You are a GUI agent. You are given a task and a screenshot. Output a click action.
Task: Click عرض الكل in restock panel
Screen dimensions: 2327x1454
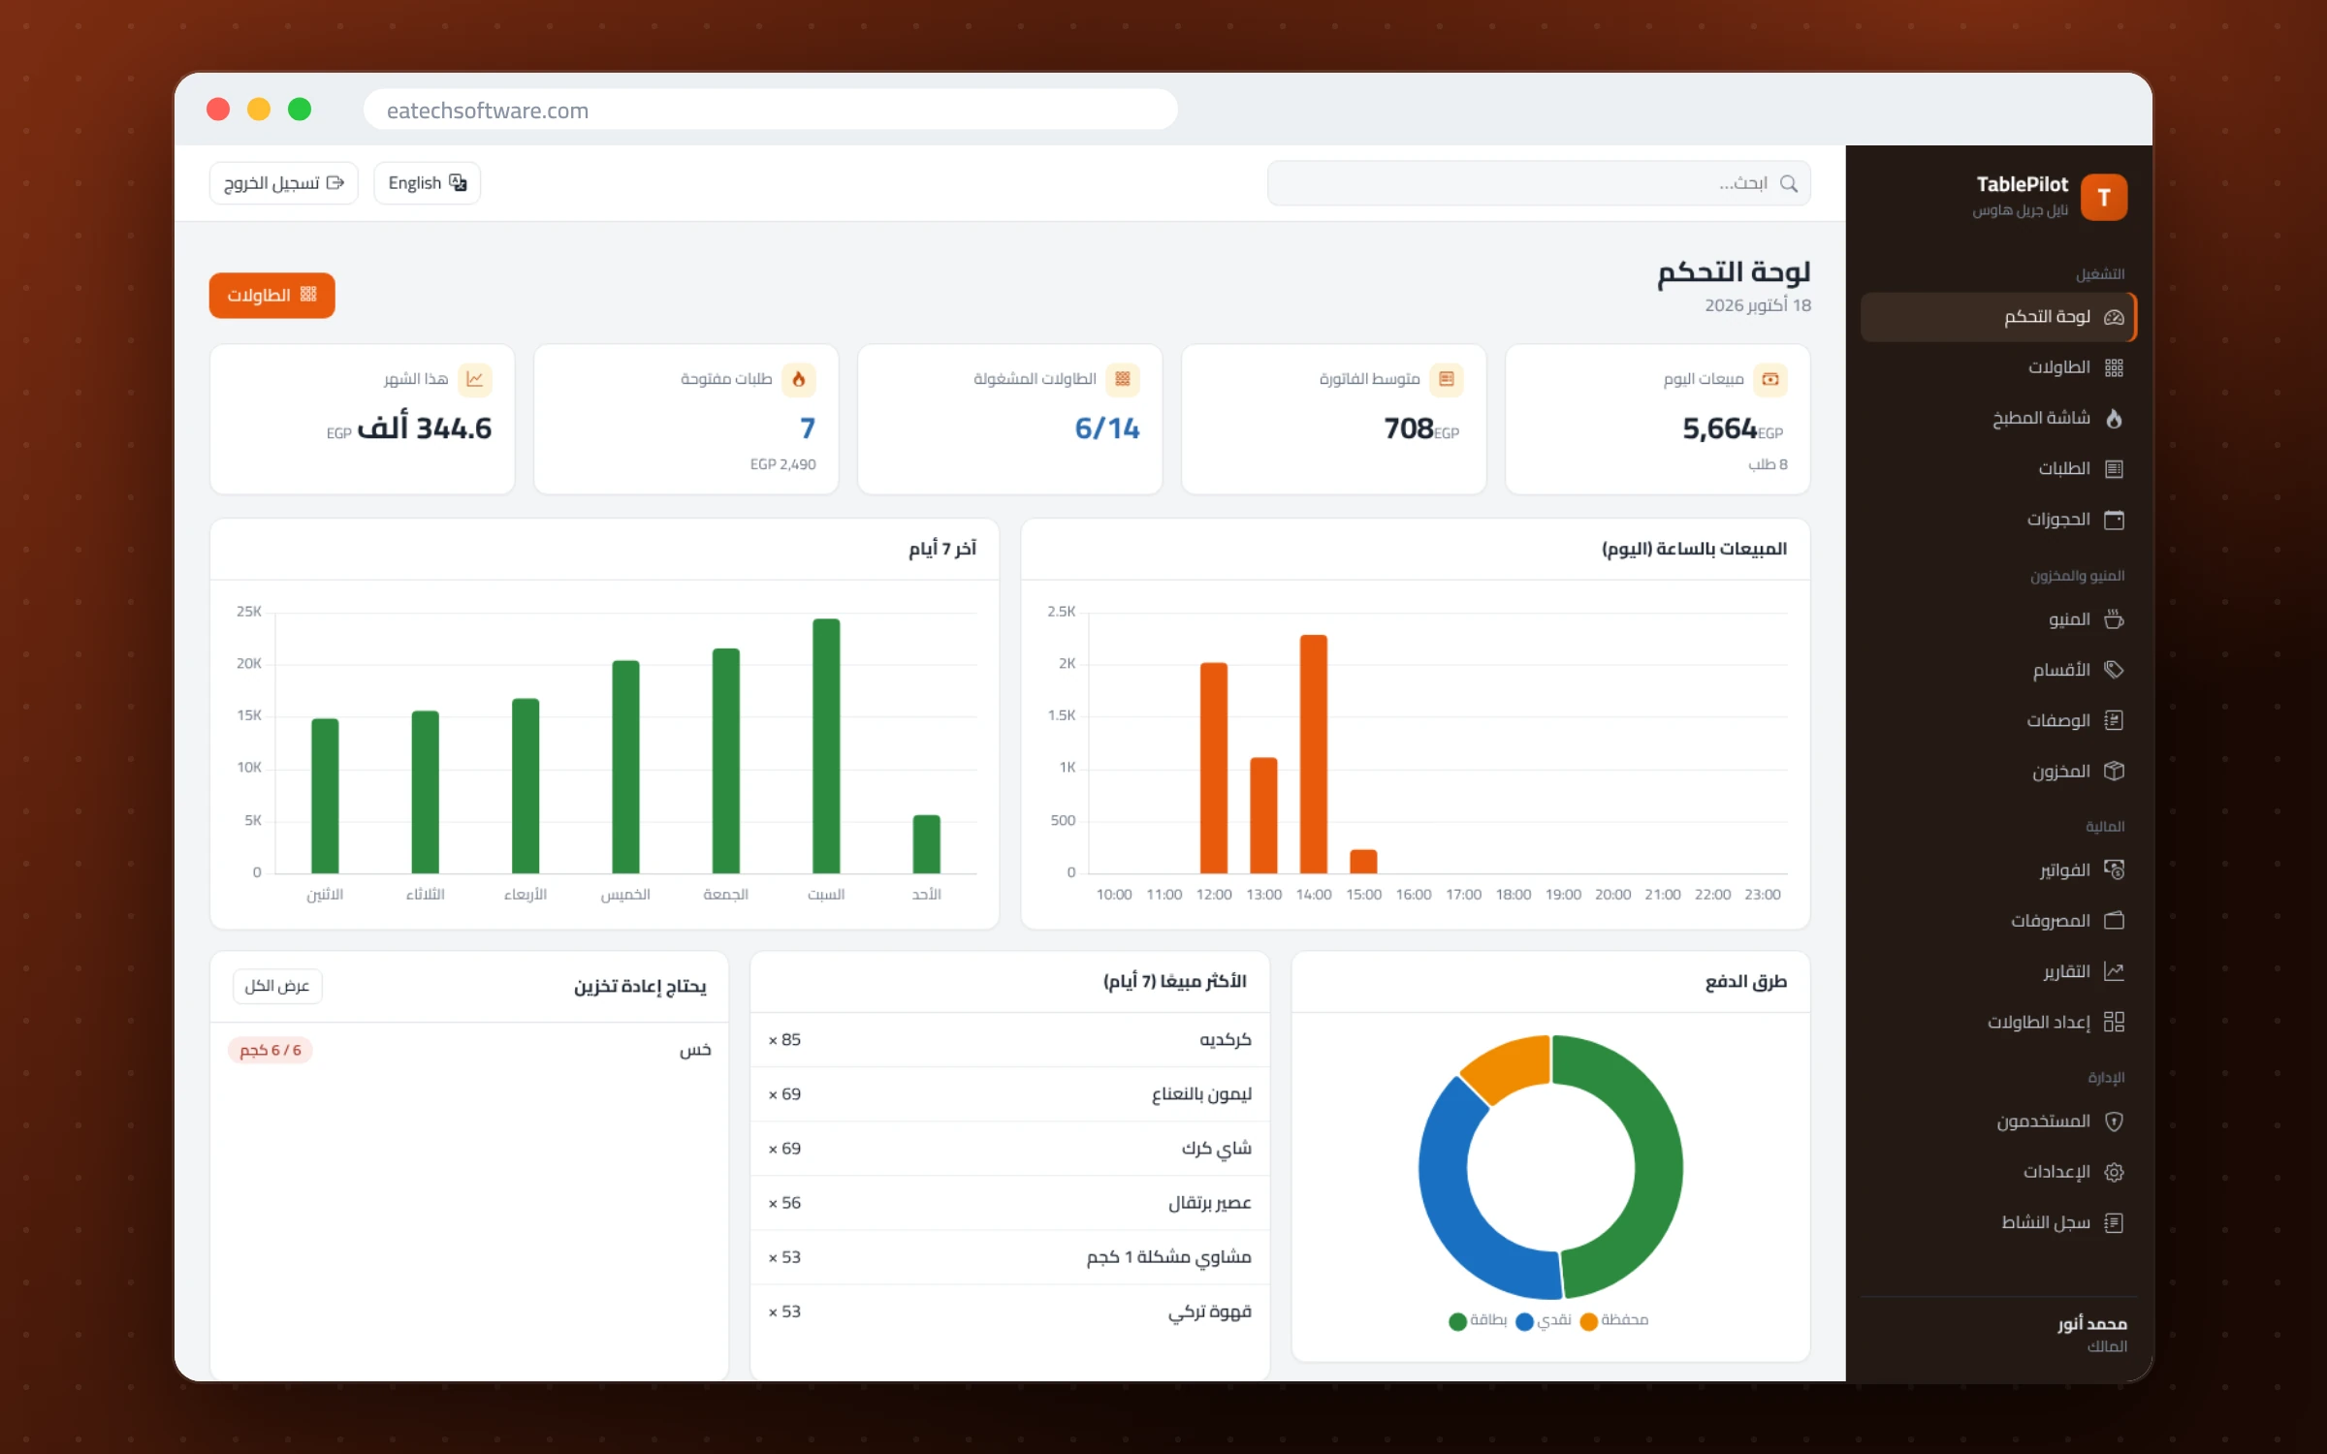click(276, 986)
